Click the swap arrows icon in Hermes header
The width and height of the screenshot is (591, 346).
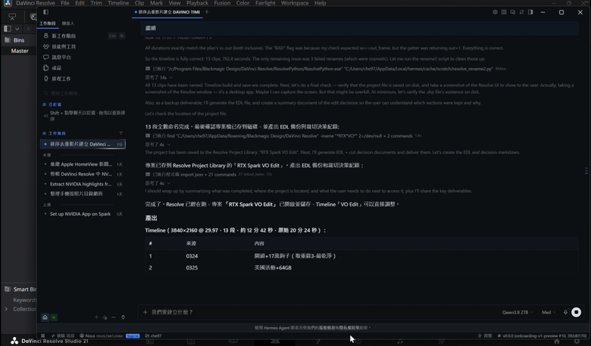[521, 12]
